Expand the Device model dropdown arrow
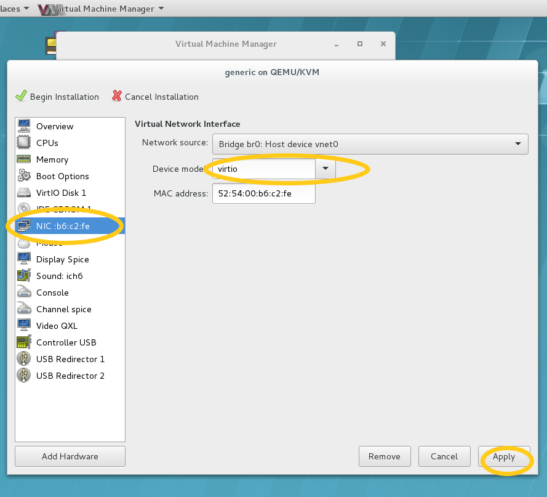This screenshot has width=547, height=497. click(x=325, y=169)
